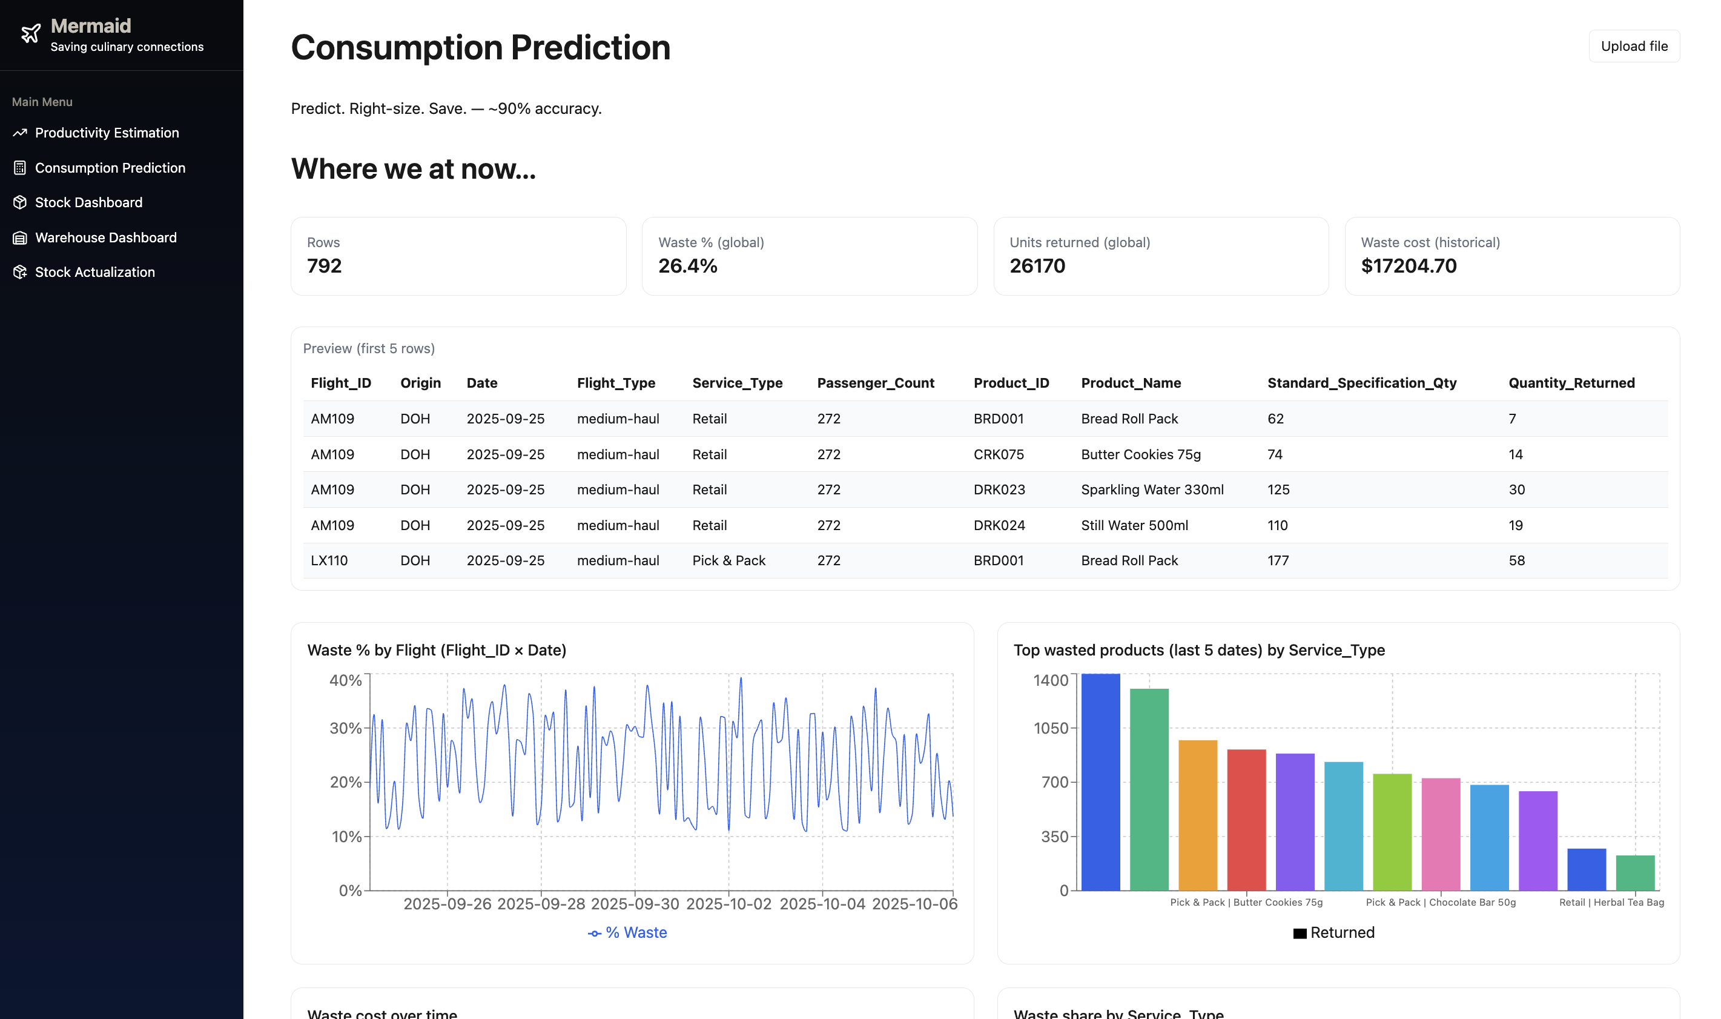1721x1019 pixels.
Task: Click the Stock Actualization package icon
Action: [x=20, y=273]
